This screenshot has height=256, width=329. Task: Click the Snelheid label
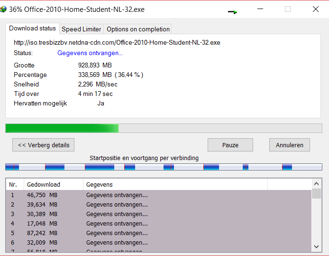point(27,84)
